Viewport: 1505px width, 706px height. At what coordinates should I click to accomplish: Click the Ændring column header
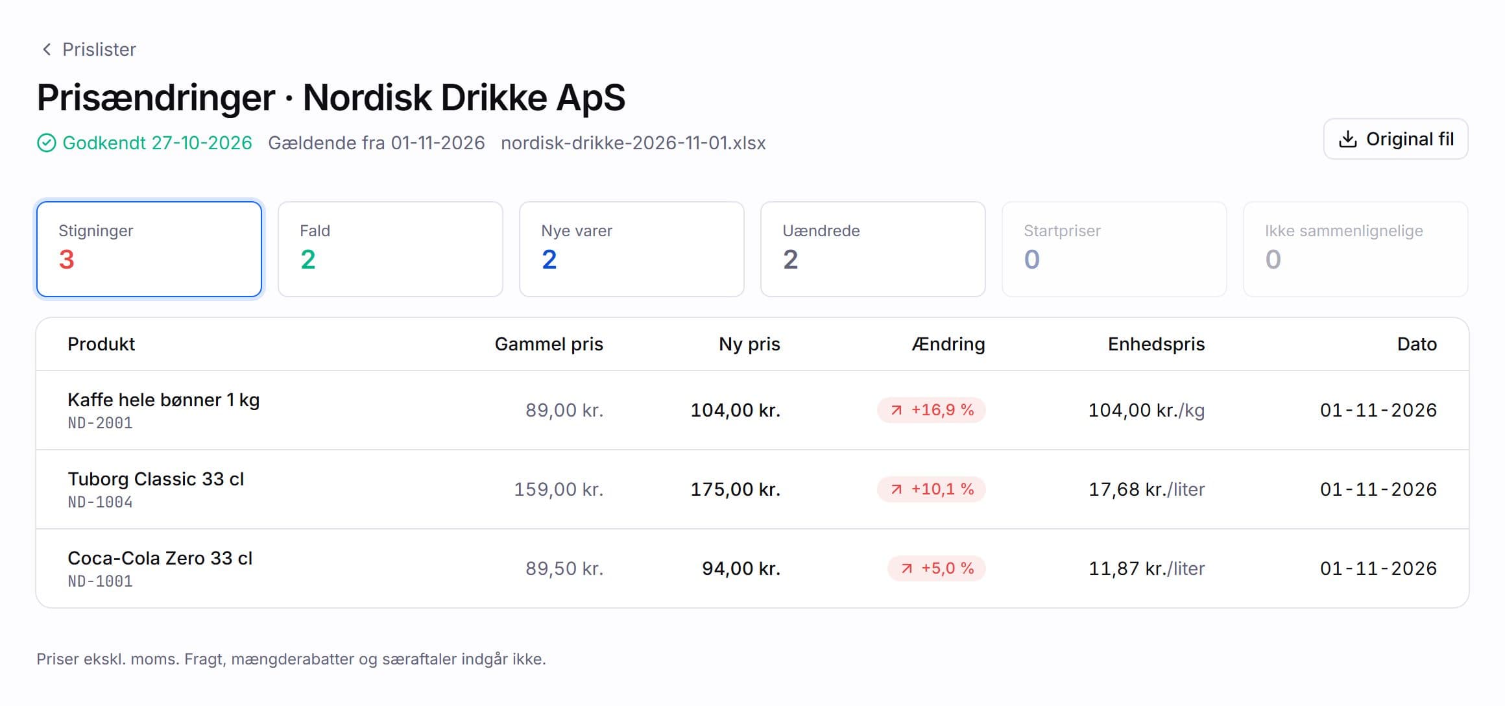tap(948, 344)
